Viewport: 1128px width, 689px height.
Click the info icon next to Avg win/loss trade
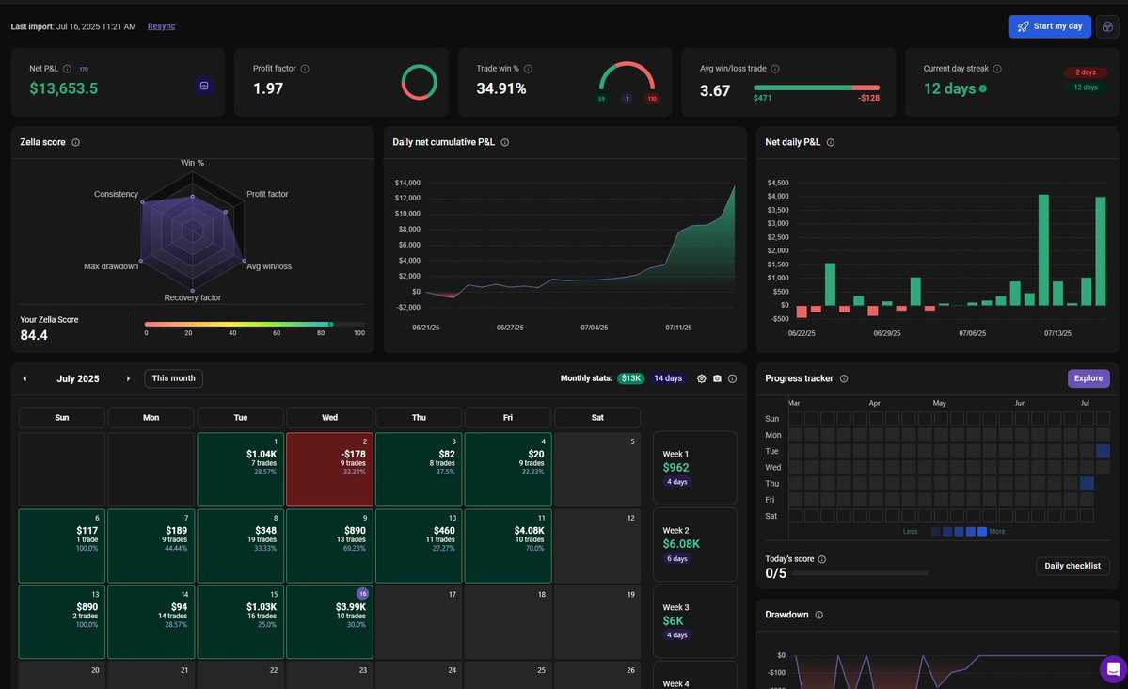pyautogui.click(x=775, y=69)
